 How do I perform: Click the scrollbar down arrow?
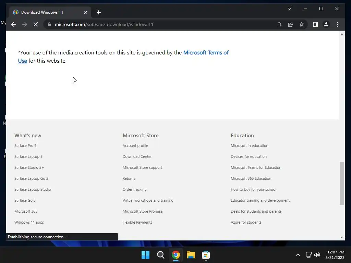pyautogui.click(x=342, y=237)
